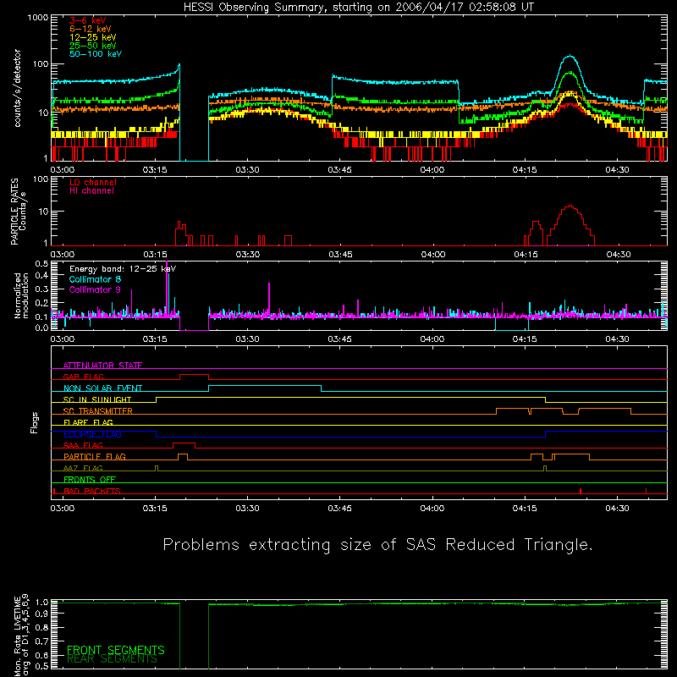Select the green '25-50 keV' legend label
Screen dimensions: 677x677
point(93,46)
